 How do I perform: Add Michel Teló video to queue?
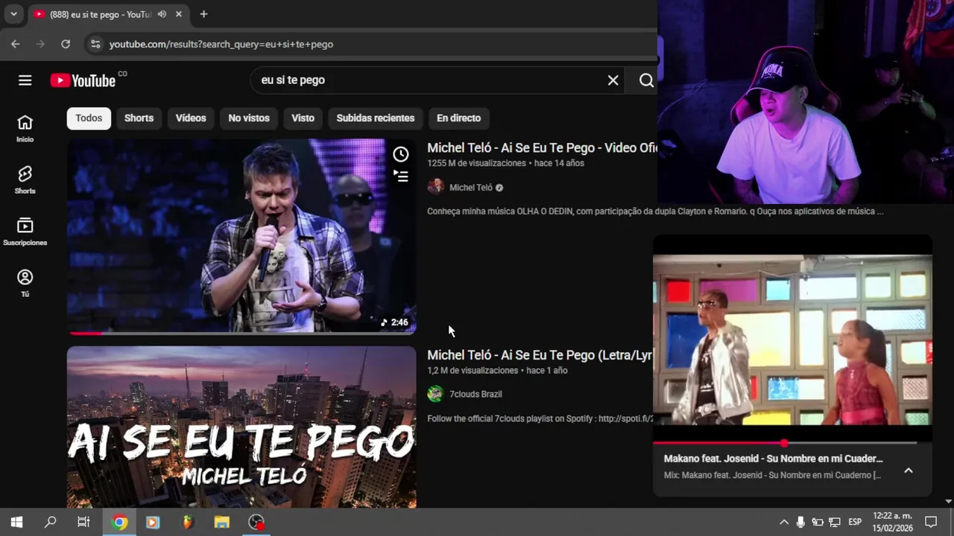401,176
